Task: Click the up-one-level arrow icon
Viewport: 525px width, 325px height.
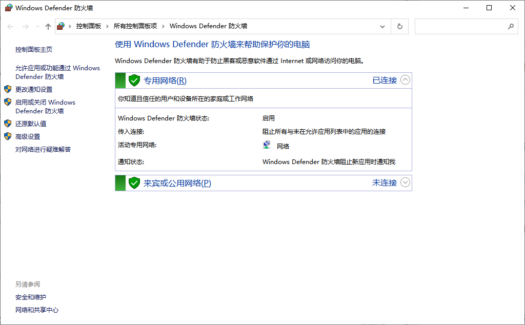Action: [48, 26]
